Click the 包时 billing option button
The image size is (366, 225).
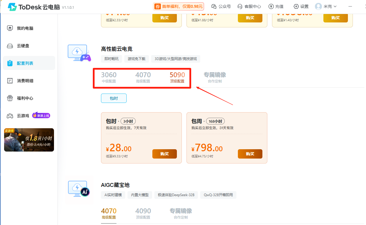114,98
